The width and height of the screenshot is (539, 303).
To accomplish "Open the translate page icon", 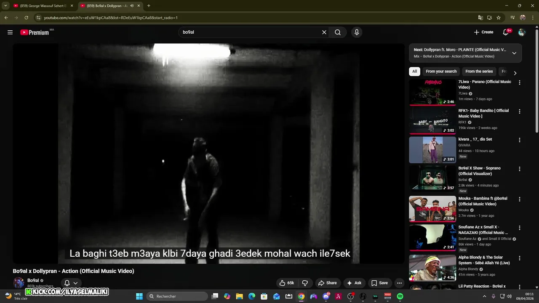I will [x=480, y=18].
